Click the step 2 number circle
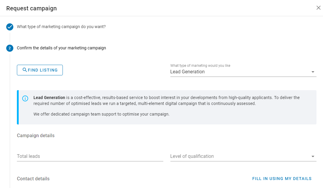 tap(10, 48)
